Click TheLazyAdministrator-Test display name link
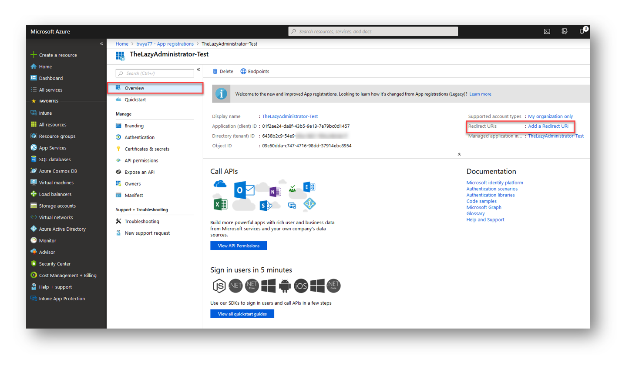 click(x=290, y=116)
